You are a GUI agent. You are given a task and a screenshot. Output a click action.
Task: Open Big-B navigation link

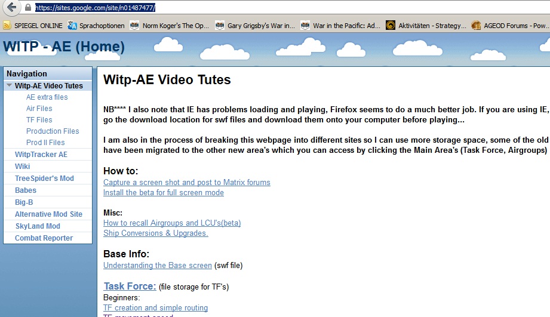[24, 202]
